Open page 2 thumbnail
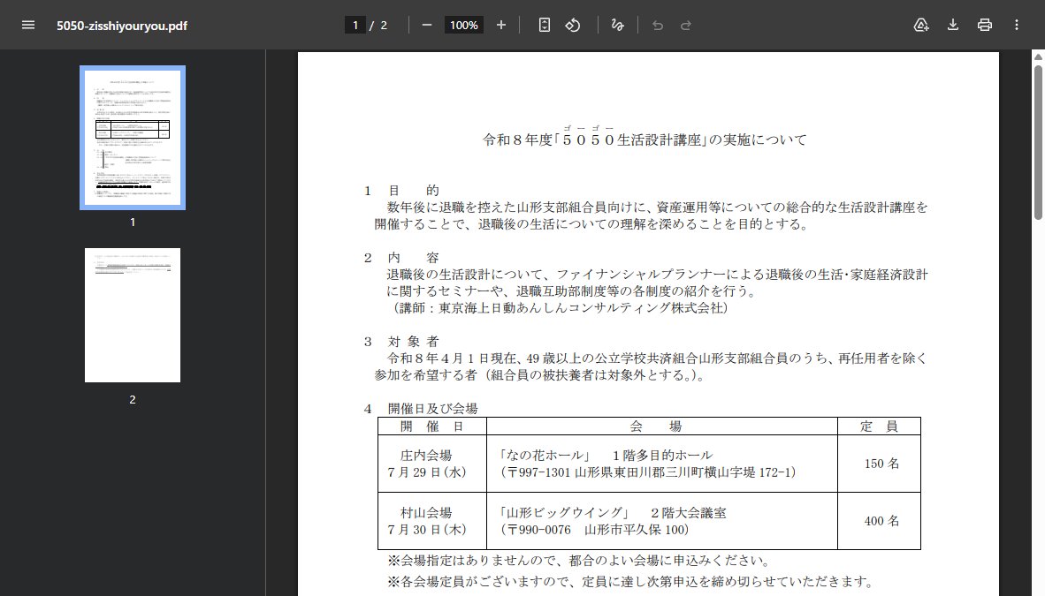 133,315
